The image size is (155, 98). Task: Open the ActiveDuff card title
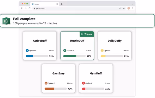pos(40,41)
